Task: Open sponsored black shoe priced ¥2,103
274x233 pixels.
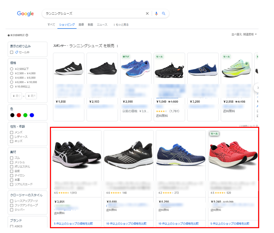Action: [102, 87]
